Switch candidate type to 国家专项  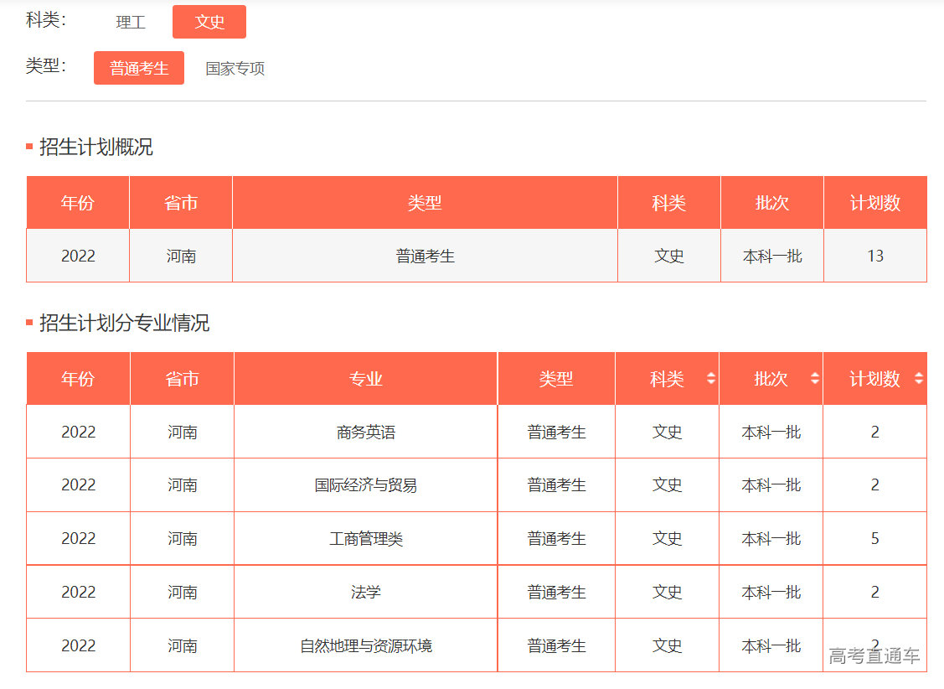pyautogui.click(x=234, y=68)
